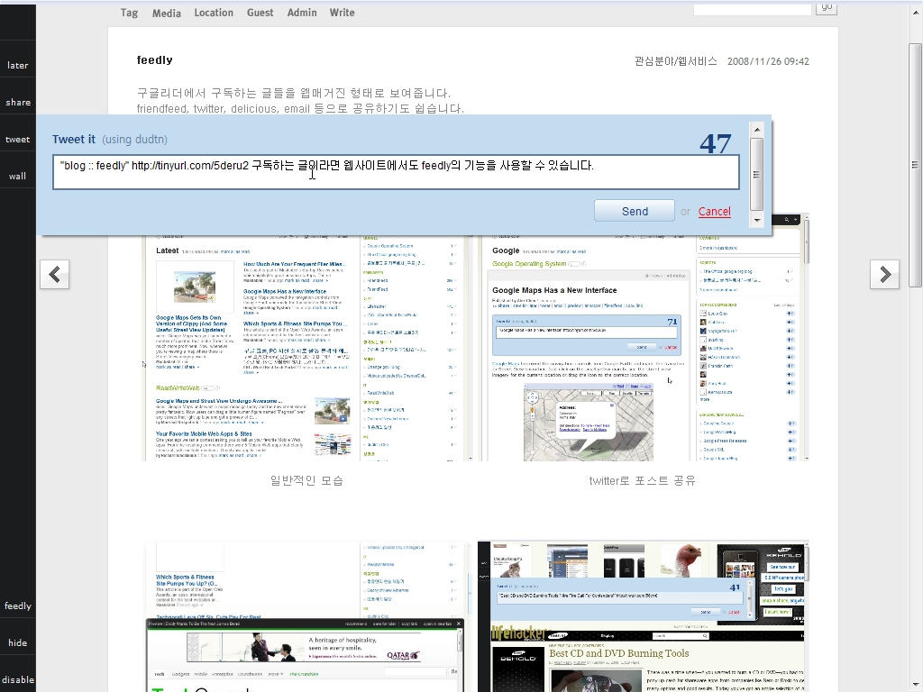This screenshot has height=692, width=923.
Task: Click the tweet dialog scroll down arrow
Action: [x=757, y=220]
